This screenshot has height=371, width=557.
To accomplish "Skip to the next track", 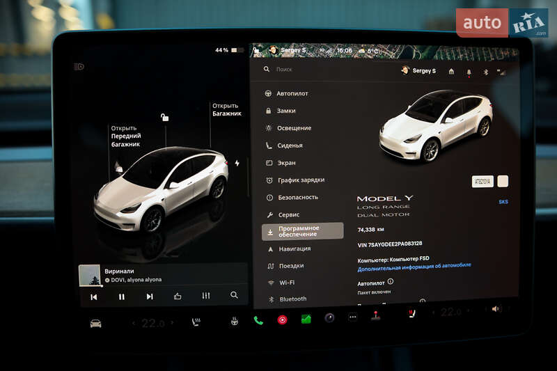I will [x=150, y=297].
